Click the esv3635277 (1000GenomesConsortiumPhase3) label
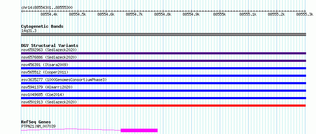 (64, 80)
